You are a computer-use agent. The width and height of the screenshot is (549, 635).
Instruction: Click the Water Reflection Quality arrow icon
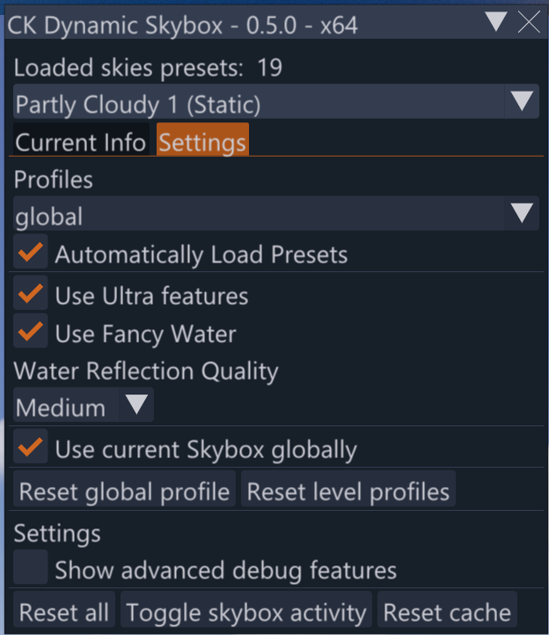point(136,406)
